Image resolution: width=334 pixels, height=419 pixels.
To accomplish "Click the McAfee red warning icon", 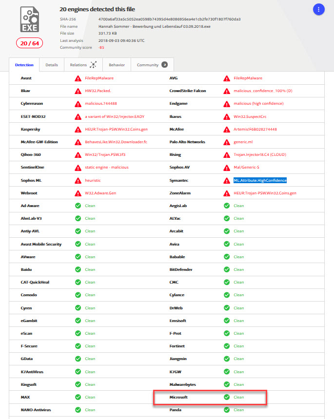I will coord(227,130).
